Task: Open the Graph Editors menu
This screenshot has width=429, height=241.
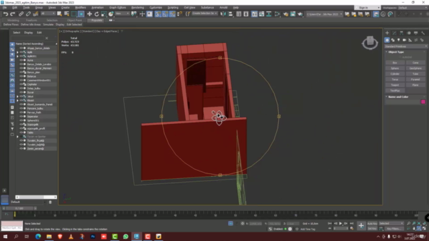Action: 117,7
